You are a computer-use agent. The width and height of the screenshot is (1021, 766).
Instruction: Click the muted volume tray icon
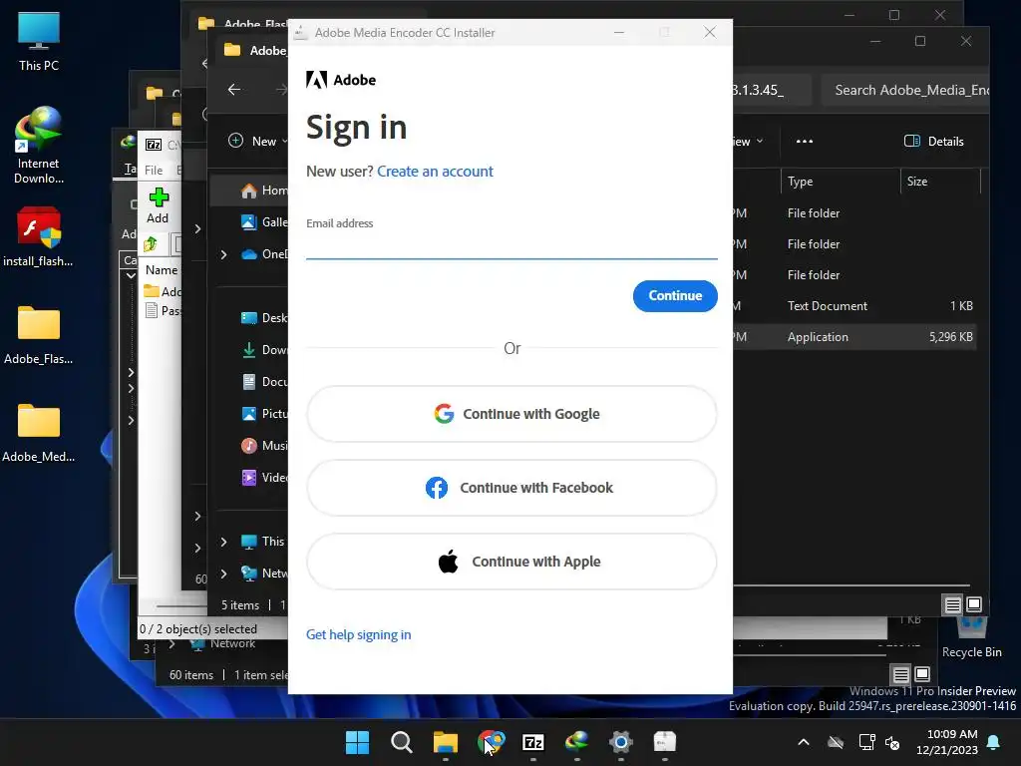tap(892, 742)
